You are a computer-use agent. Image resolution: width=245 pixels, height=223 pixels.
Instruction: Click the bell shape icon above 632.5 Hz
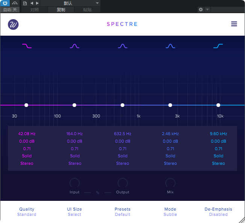pos(122,46)
